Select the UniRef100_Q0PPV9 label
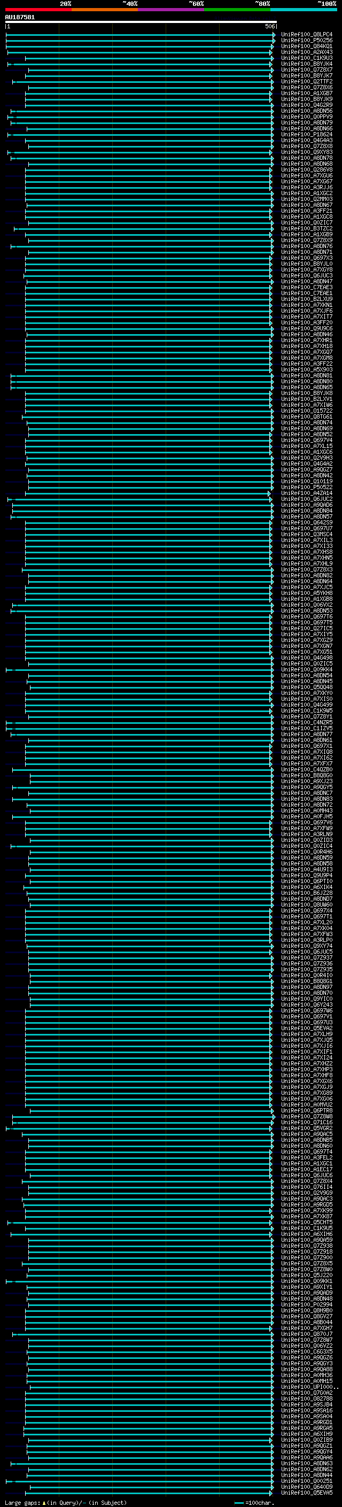This screenshot has width=342, height=1507. pyautogui.click(x=307, y=117)
